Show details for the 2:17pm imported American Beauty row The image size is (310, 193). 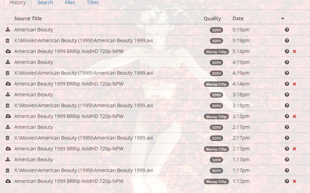click(x=287, y=127)
